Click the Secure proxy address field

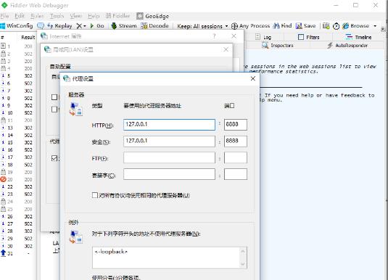click(x=169, y=141)
